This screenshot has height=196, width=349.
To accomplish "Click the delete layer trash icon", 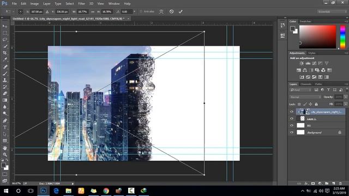I will [x=340, y=183].
